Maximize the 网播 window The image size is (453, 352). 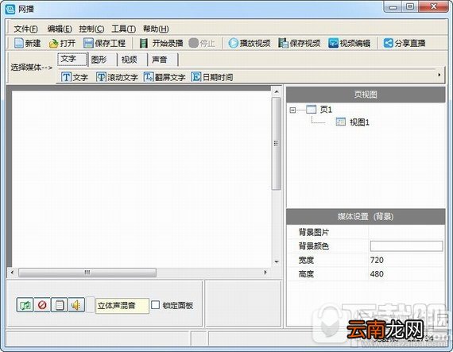410,6
